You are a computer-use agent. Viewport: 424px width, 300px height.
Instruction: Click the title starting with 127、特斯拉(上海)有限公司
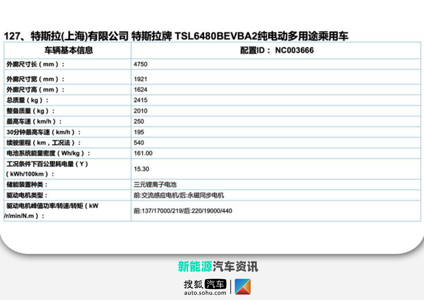(176, 36)
